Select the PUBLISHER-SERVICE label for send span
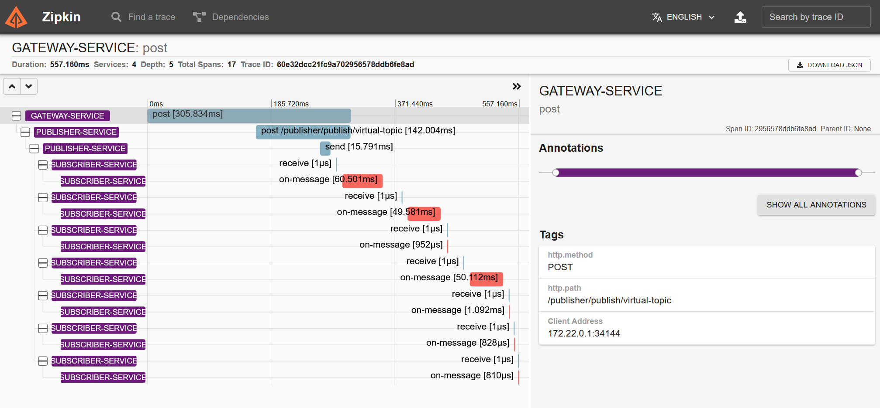This screenshot has height=408, width=880. click(85, 149)
